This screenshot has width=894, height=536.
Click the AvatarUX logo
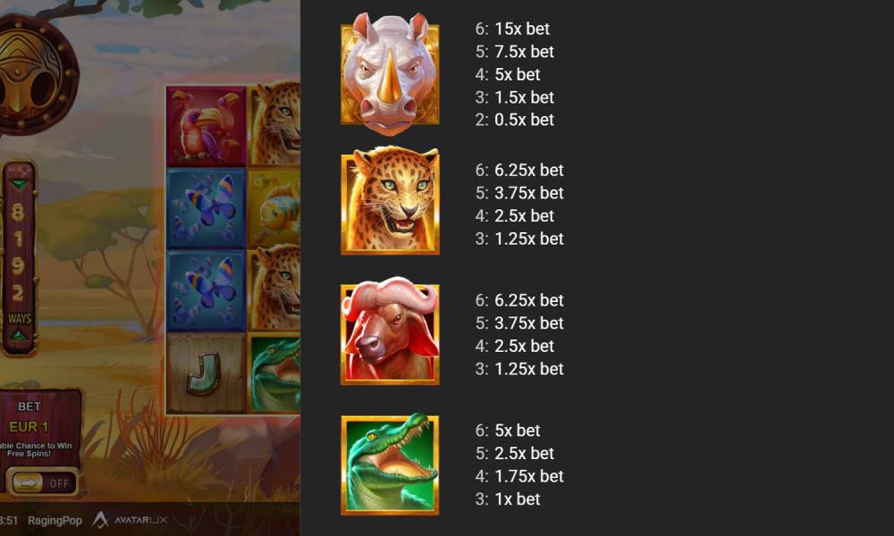point(130,520)
